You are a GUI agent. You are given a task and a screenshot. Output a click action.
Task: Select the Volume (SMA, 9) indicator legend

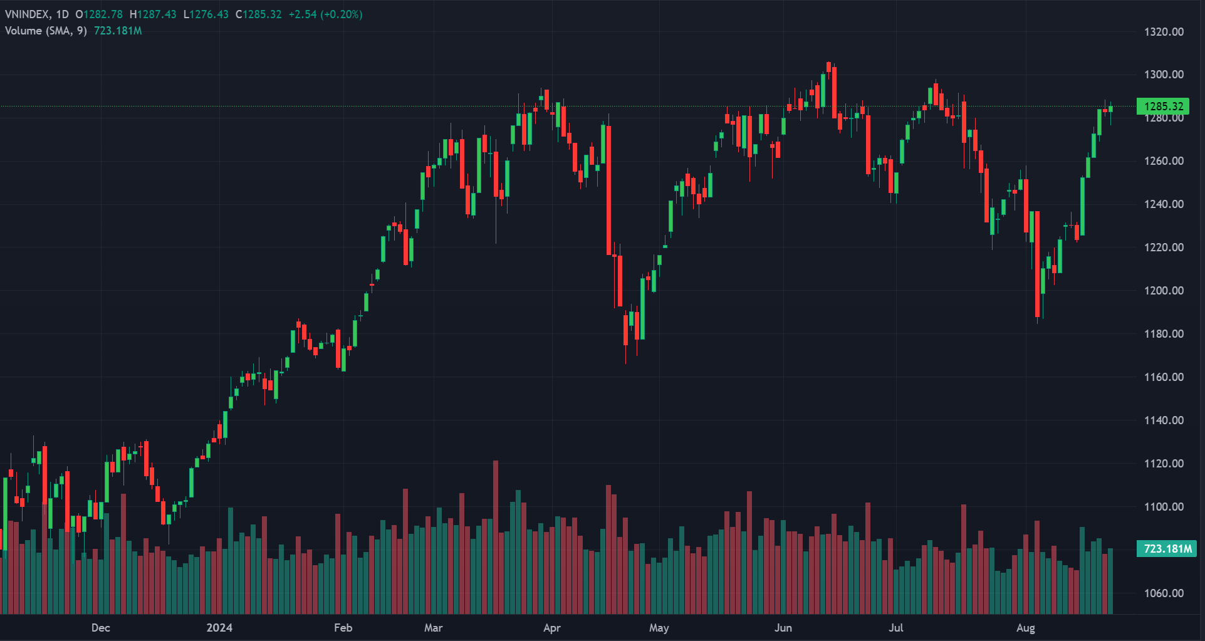[x=46, y=31]
